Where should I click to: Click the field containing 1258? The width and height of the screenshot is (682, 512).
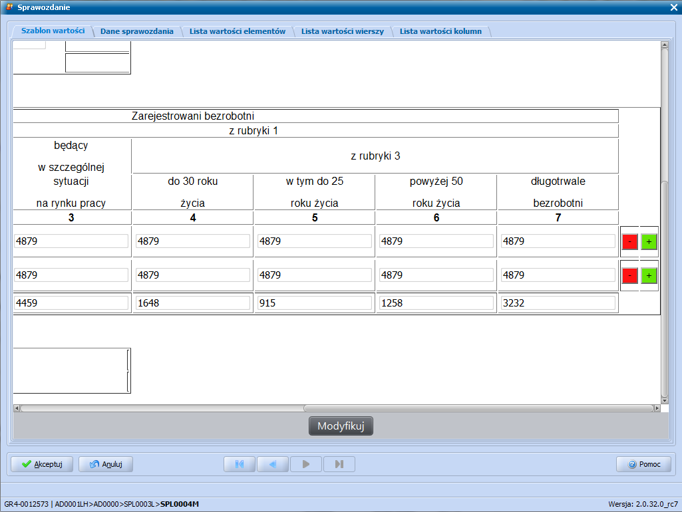436,303
